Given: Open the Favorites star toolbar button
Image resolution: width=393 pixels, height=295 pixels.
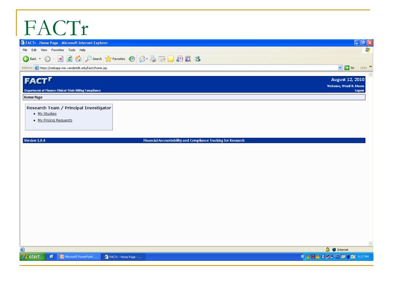Looking at the screenshot, I should click(115, 59).
